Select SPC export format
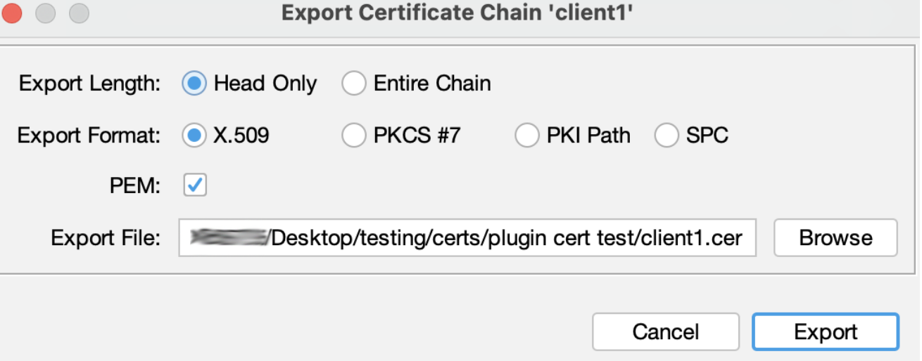Viewport: 922px width, 361px height. (x=667, y=135)
